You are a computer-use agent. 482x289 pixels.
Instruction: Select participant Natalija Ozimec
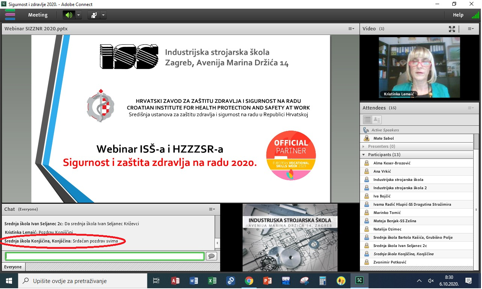click(417, 229)
